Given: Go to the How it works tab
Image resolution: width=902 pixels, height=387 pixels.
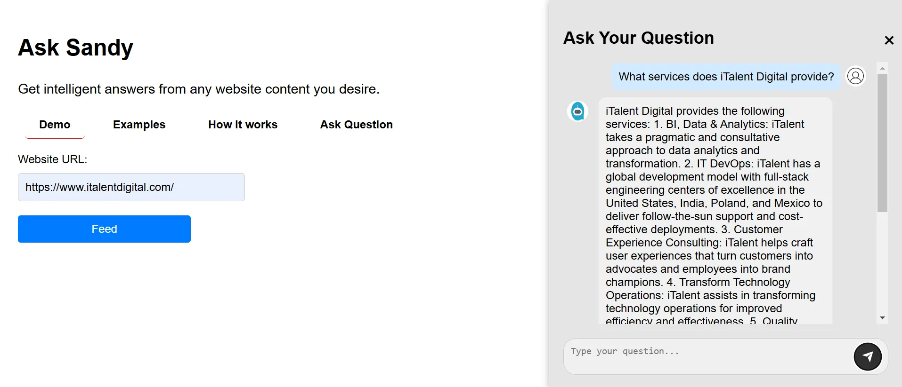Looking at the screenshot, I should [x=243, y=125].
